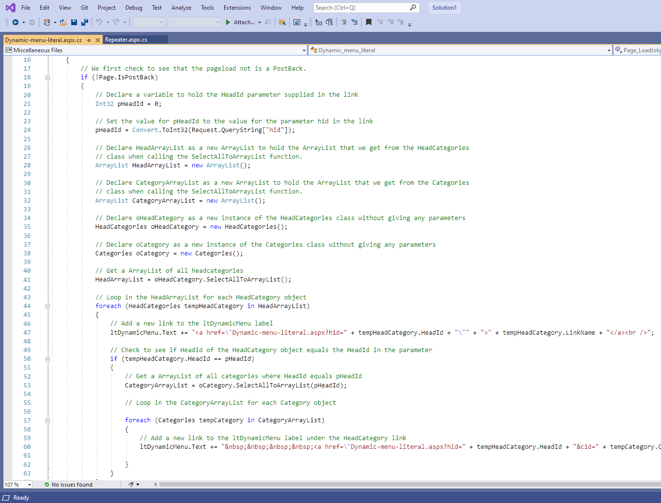661x503 pixels.
Task: Click the status bar icon beside Ready
Action: [6, 498]
